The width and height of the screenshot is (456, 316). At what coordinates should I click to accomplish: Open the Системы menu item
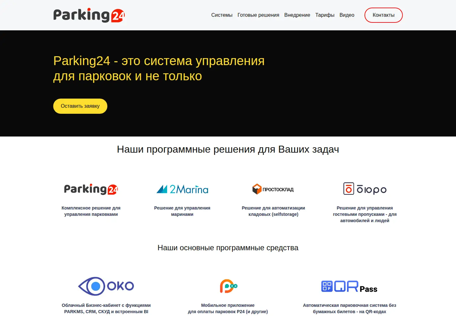pos(222,15)
